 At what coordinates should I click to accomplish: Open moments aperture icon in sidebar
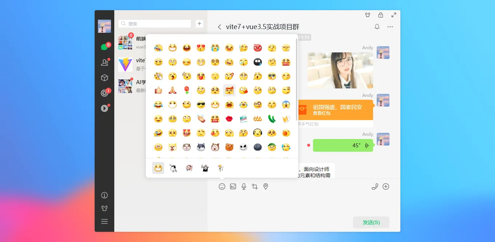[104, 93]
